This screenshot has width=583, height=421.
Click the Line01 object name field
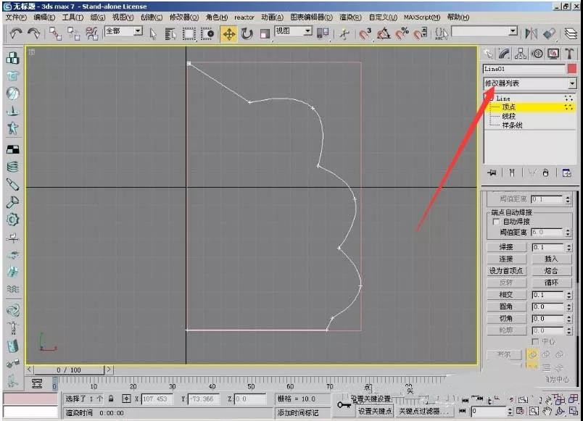coord(524,69)
